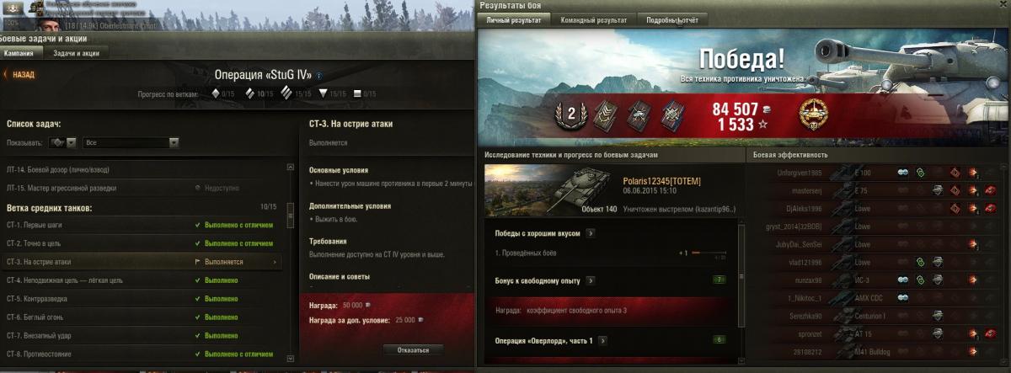This screenshot has width=1011, height=373.
Task: Click the spotted-enemy icon in the E 100 row
Action: [903, 172]
